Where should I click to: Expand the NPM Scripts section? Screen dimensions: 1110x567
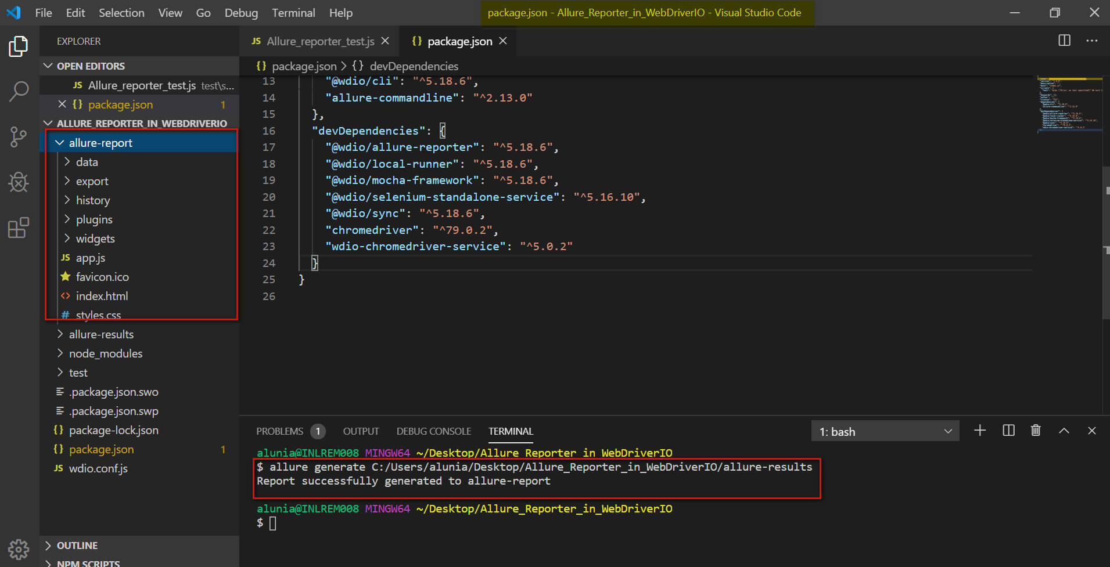(x=139, y=562)
